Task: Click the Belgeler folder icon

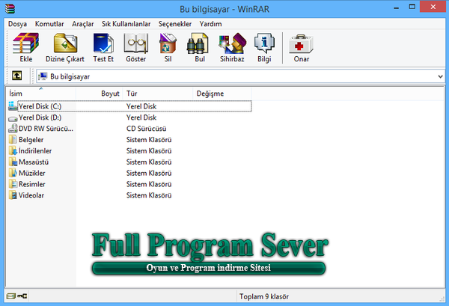Action: [x=13, y=139]
